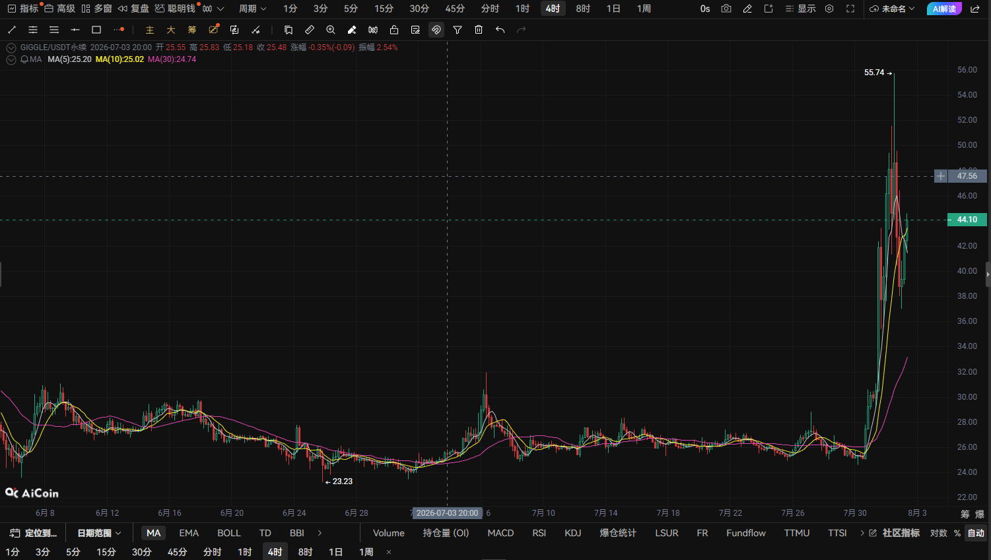Open the drawings filter icon
Screen dimensions: 991x560
458,30
